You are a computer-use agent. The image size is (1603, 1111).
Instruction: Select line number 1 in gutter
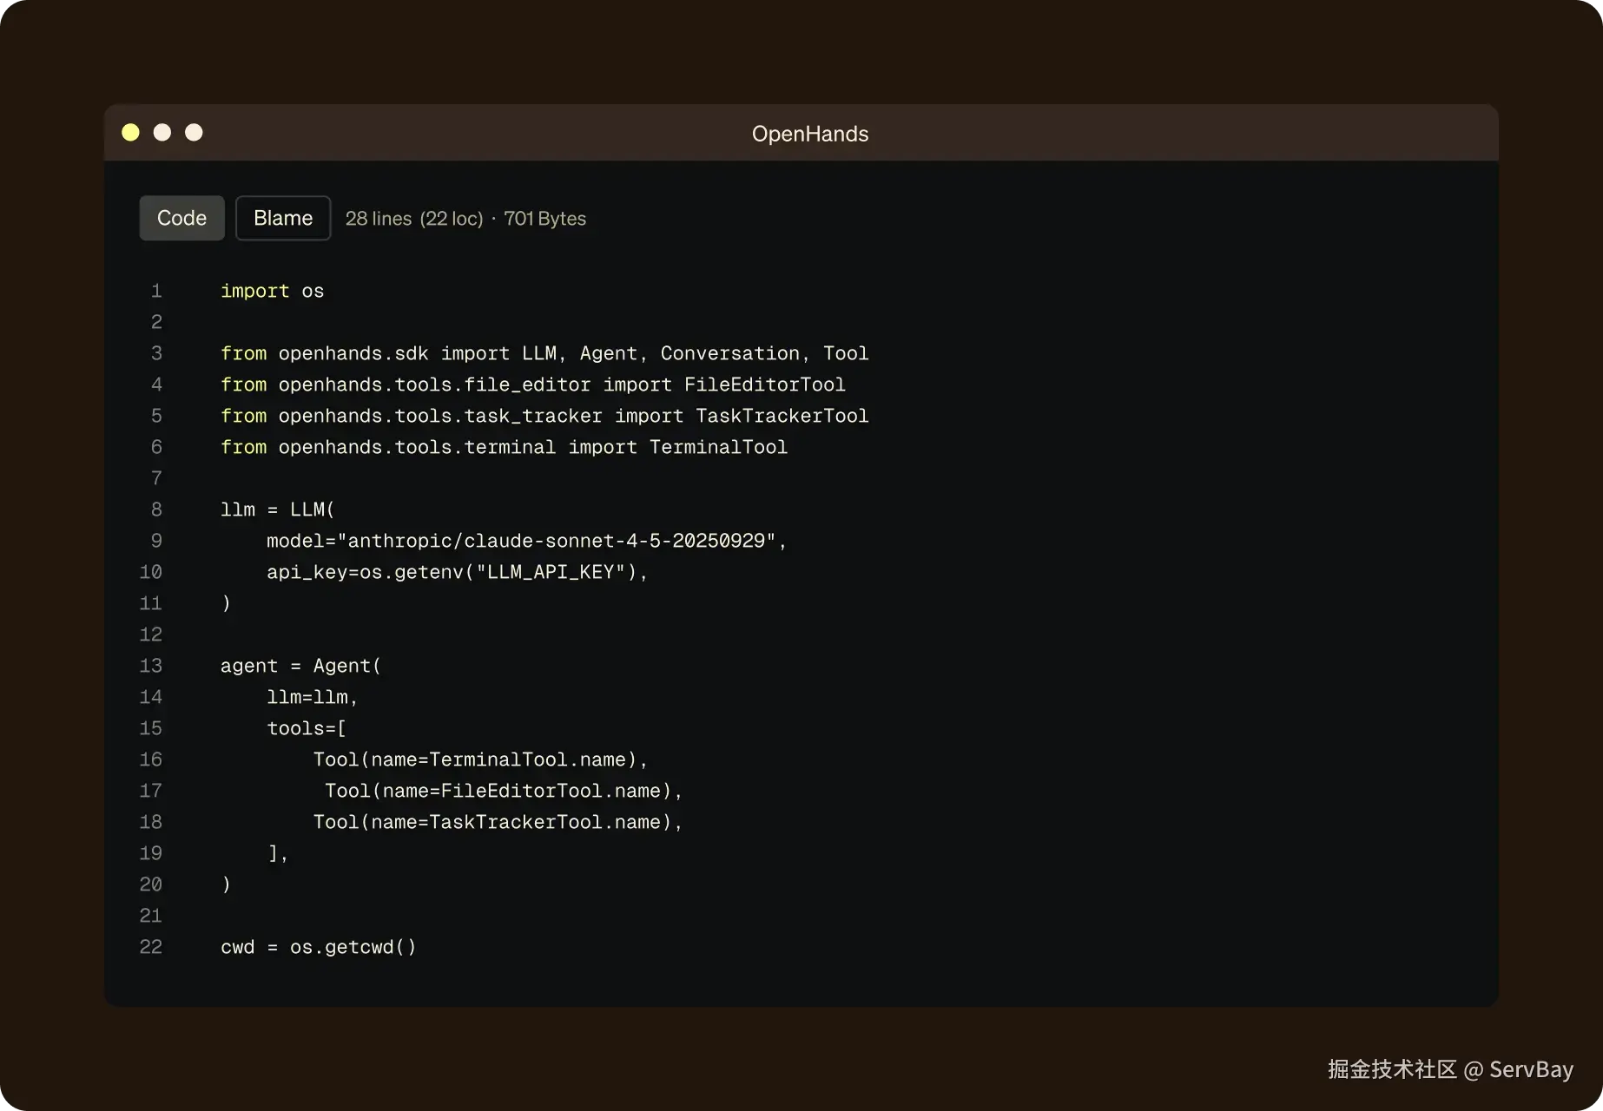click(156, 291)
